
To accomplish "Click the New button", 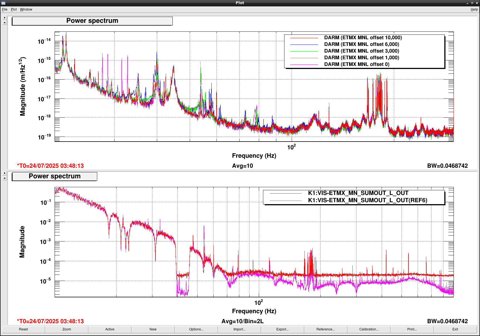I will click(153, 329).
